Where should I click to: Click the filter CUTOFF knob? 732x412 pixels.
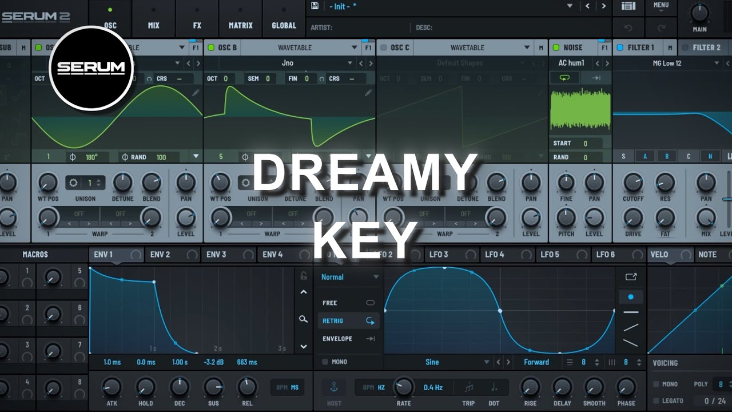633,183
